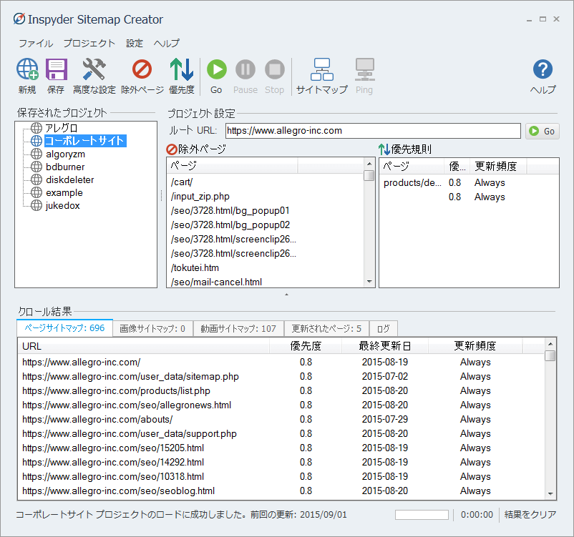Click the サイトマップ toolbar icon

(322, 69)
